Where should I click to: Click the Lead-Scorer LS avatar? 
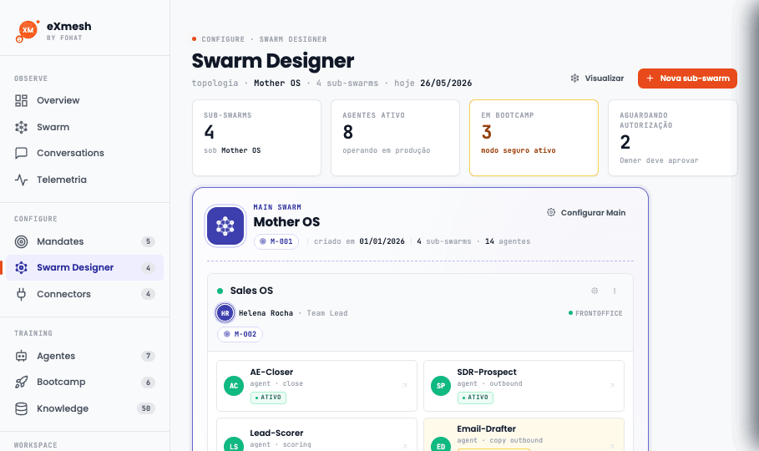234,445
